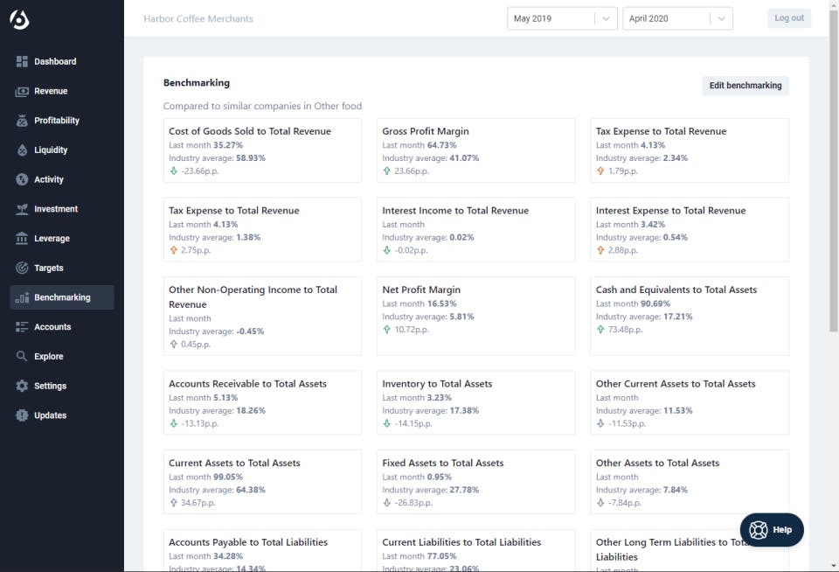Open the Explore magnifier icon

pyautogui.click(x=22, y=357)
